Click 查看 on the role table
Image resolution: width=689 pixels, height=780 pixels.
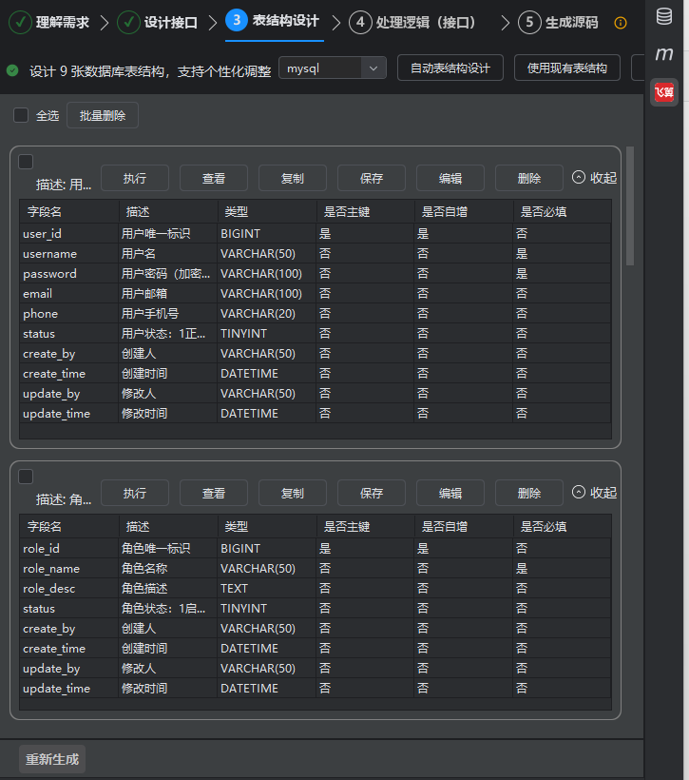214,493
